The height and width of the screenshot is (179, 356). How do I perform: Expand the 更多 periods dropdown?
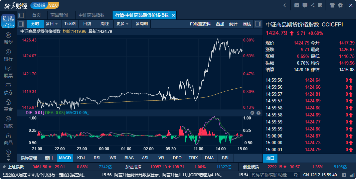(123, 24)
